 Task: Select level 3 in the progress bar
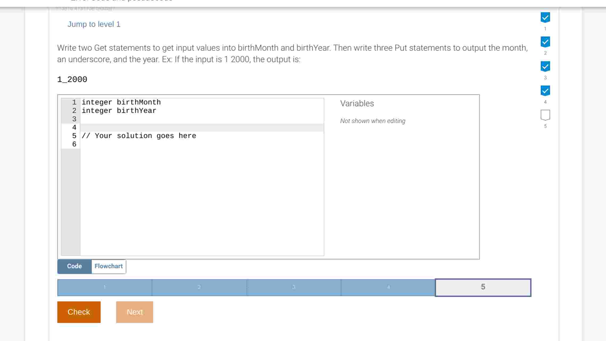click(294, 287)
